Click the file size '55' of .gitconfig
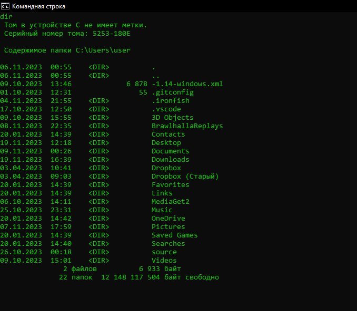 pos(143,92)
